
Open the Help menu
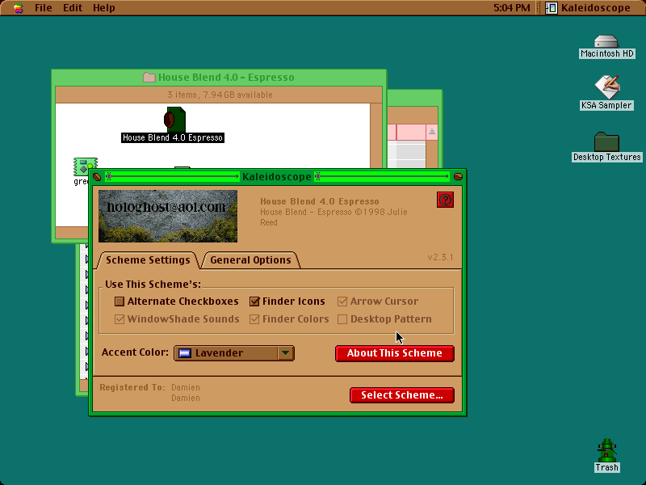point(104,8)
